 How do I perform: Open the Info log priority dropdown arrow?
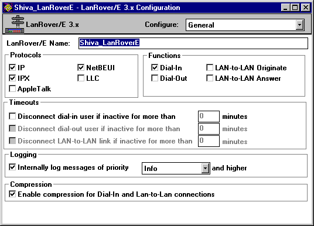click(205, 169)
